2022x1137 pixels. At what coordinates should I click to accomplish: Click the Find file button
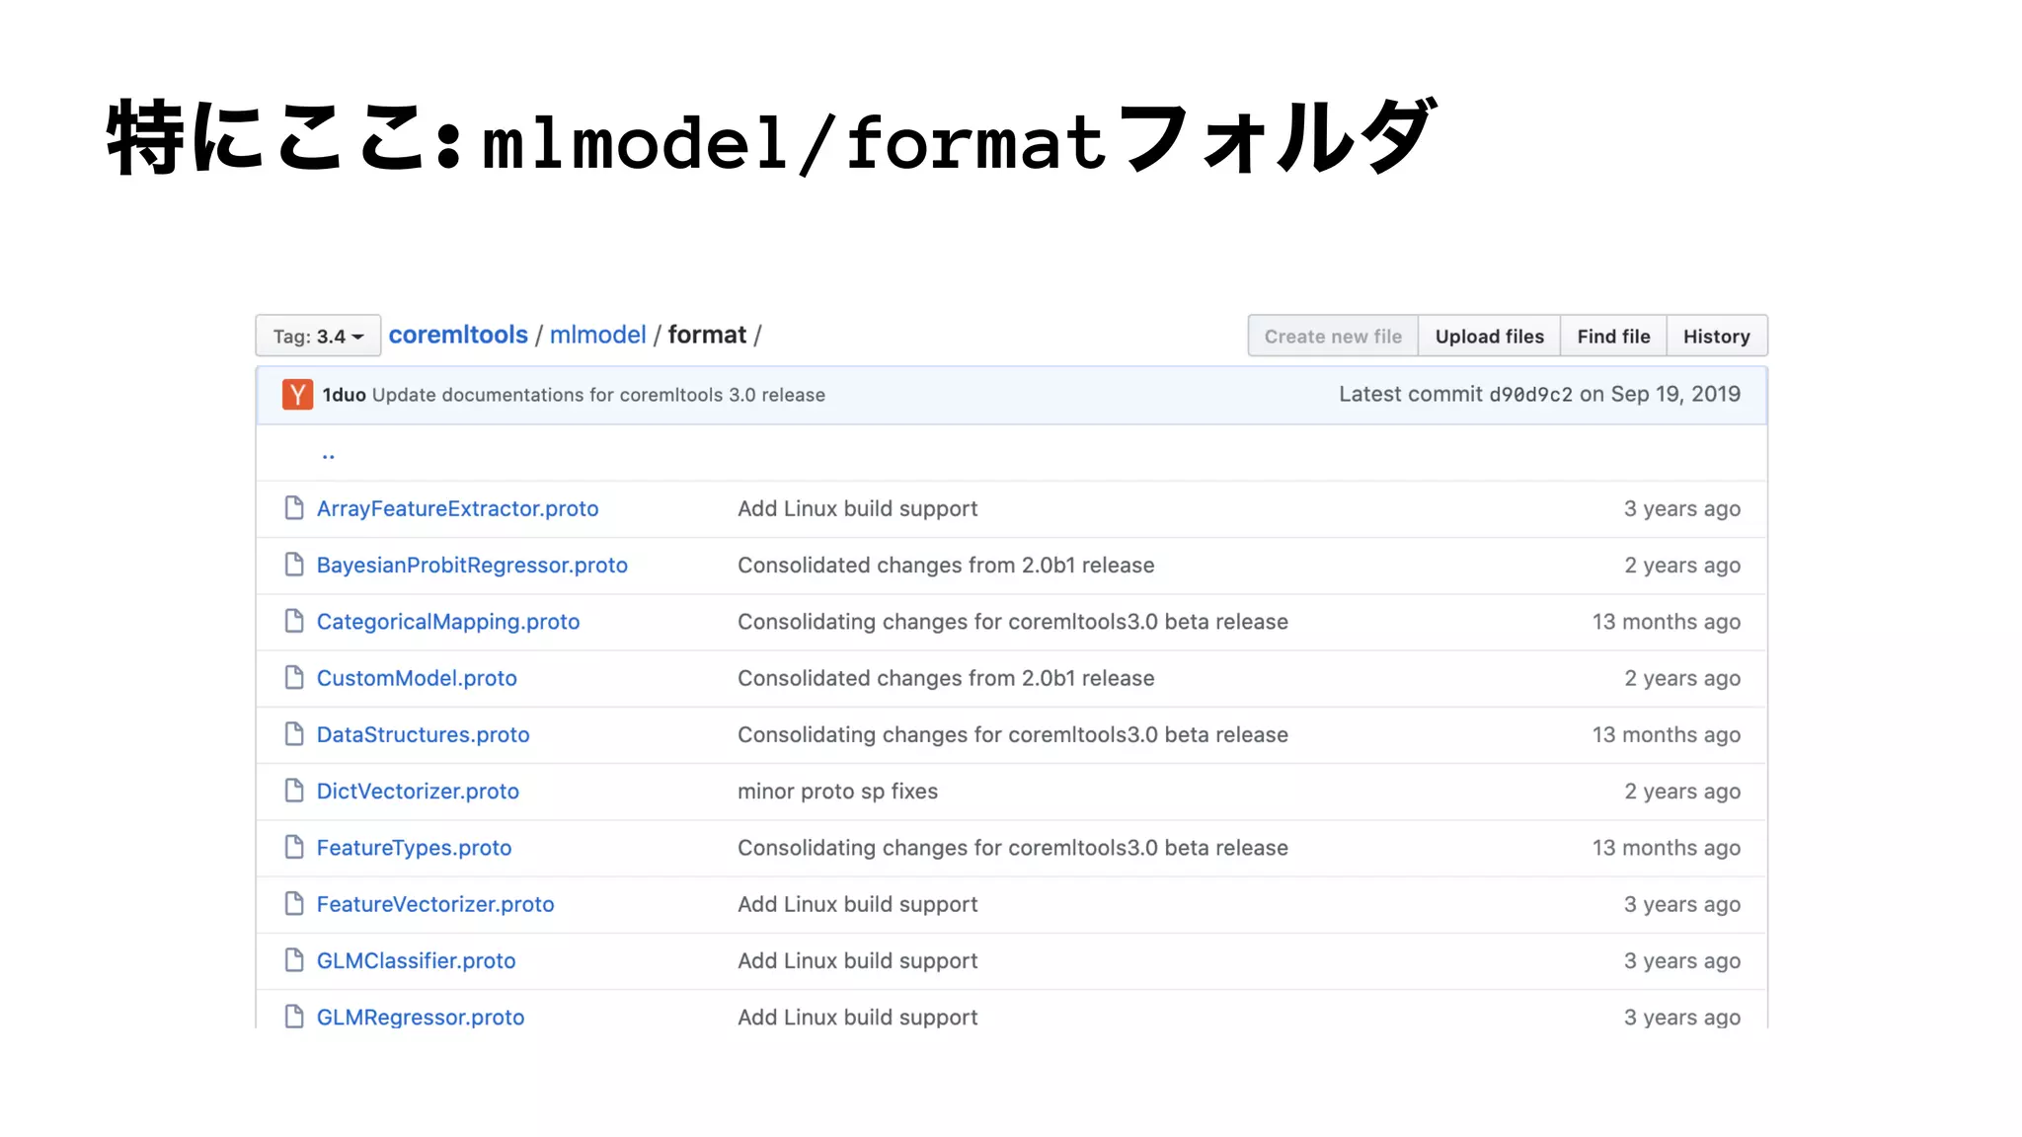[x=1613, y=337]
